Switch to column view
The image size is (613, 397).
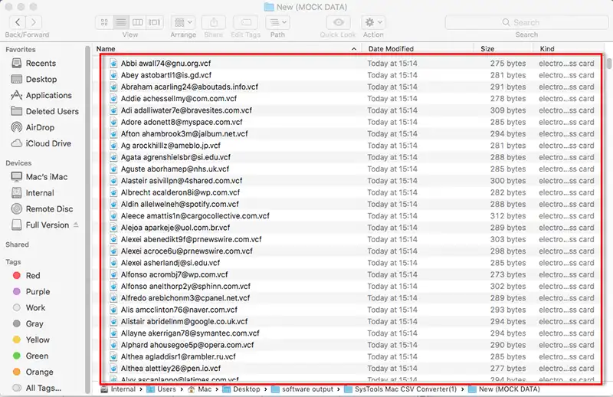point(137,22)
